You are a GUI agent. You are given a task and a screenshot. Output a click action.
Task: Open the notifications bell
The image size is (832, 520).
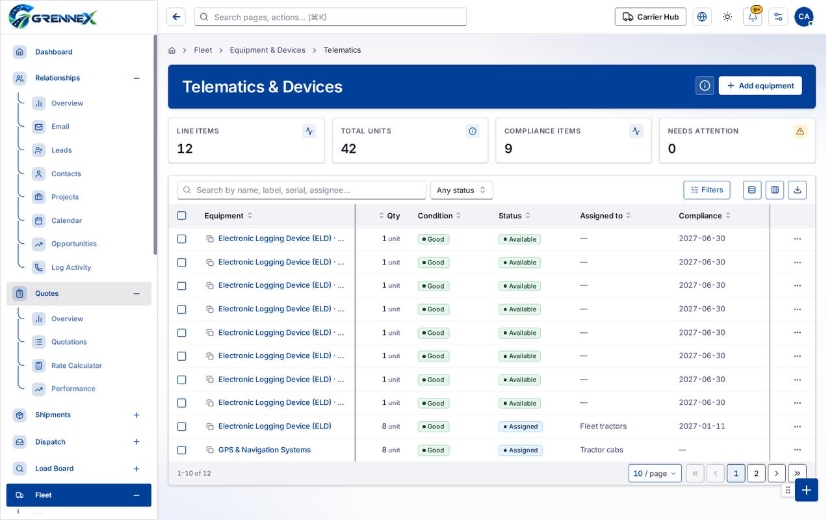pyautogui.click(x=753, y=17)
